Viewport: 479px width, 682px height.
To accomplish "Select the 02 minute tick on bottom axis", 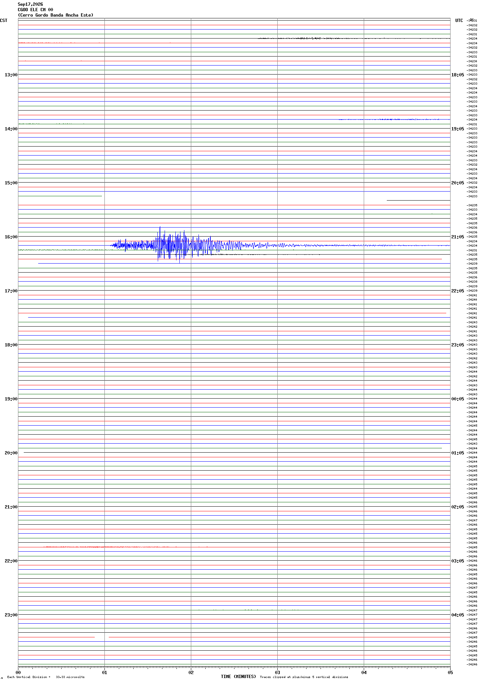I will click(191, 672).
